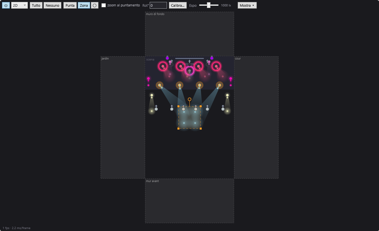Grab the orange rotation handle above the zone
379x231 pixels.
189,100
